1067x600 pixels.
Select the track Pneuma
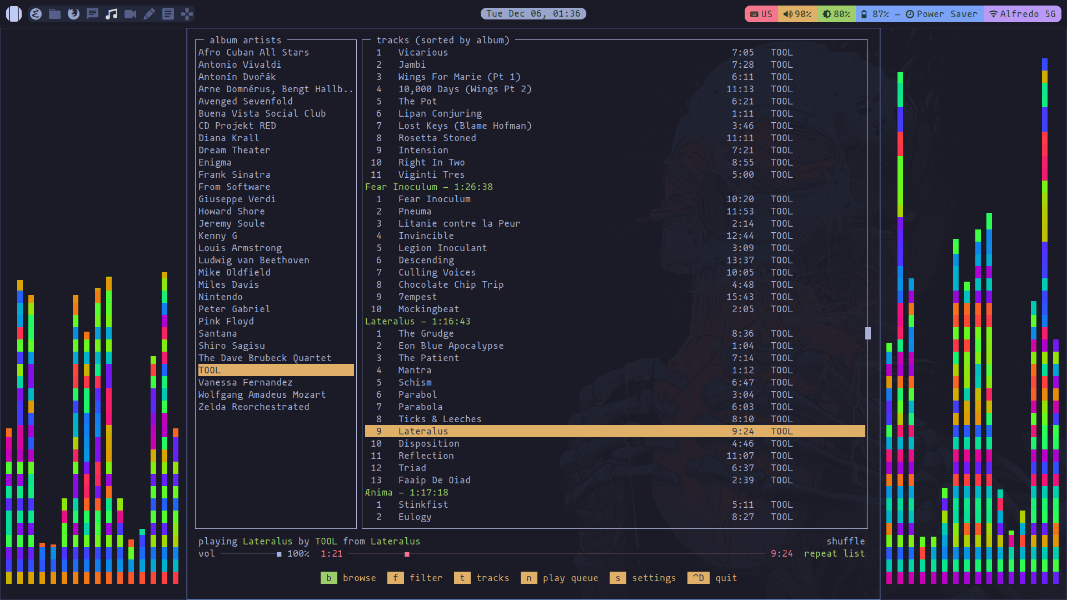point(615,211)
